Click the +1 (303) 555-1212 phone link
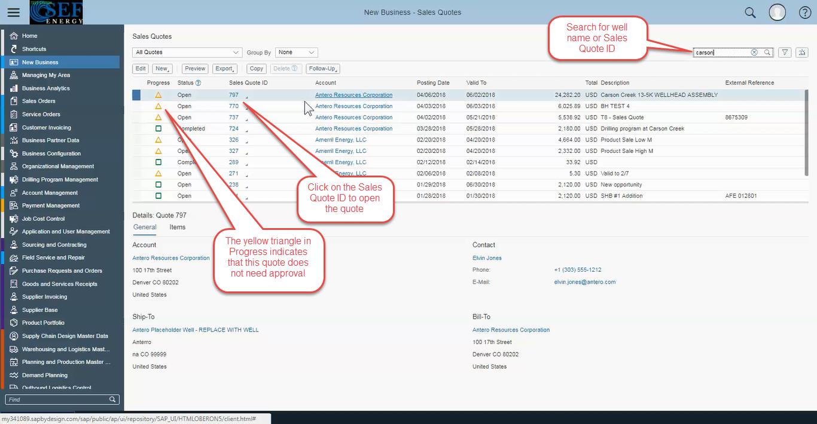The height and width of the screenshot is (424, 817). (578, 270)
